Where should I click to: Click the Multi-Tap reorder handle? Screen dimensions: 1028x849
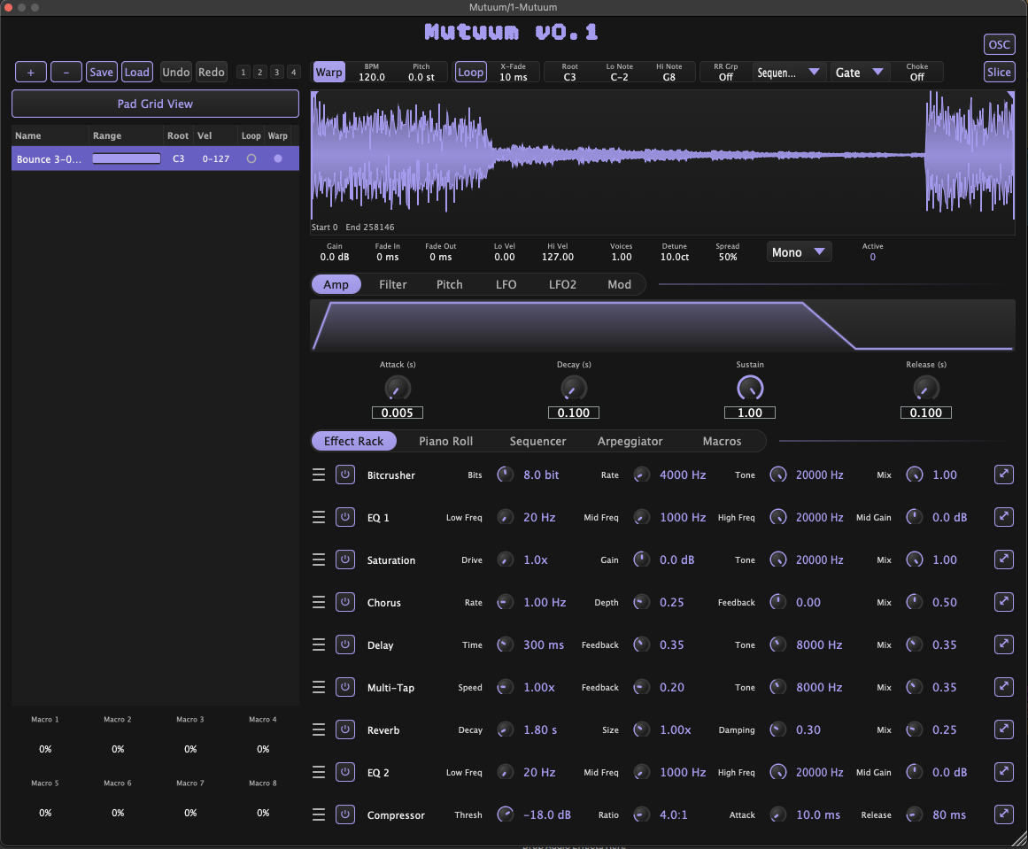tap(319, 687)
